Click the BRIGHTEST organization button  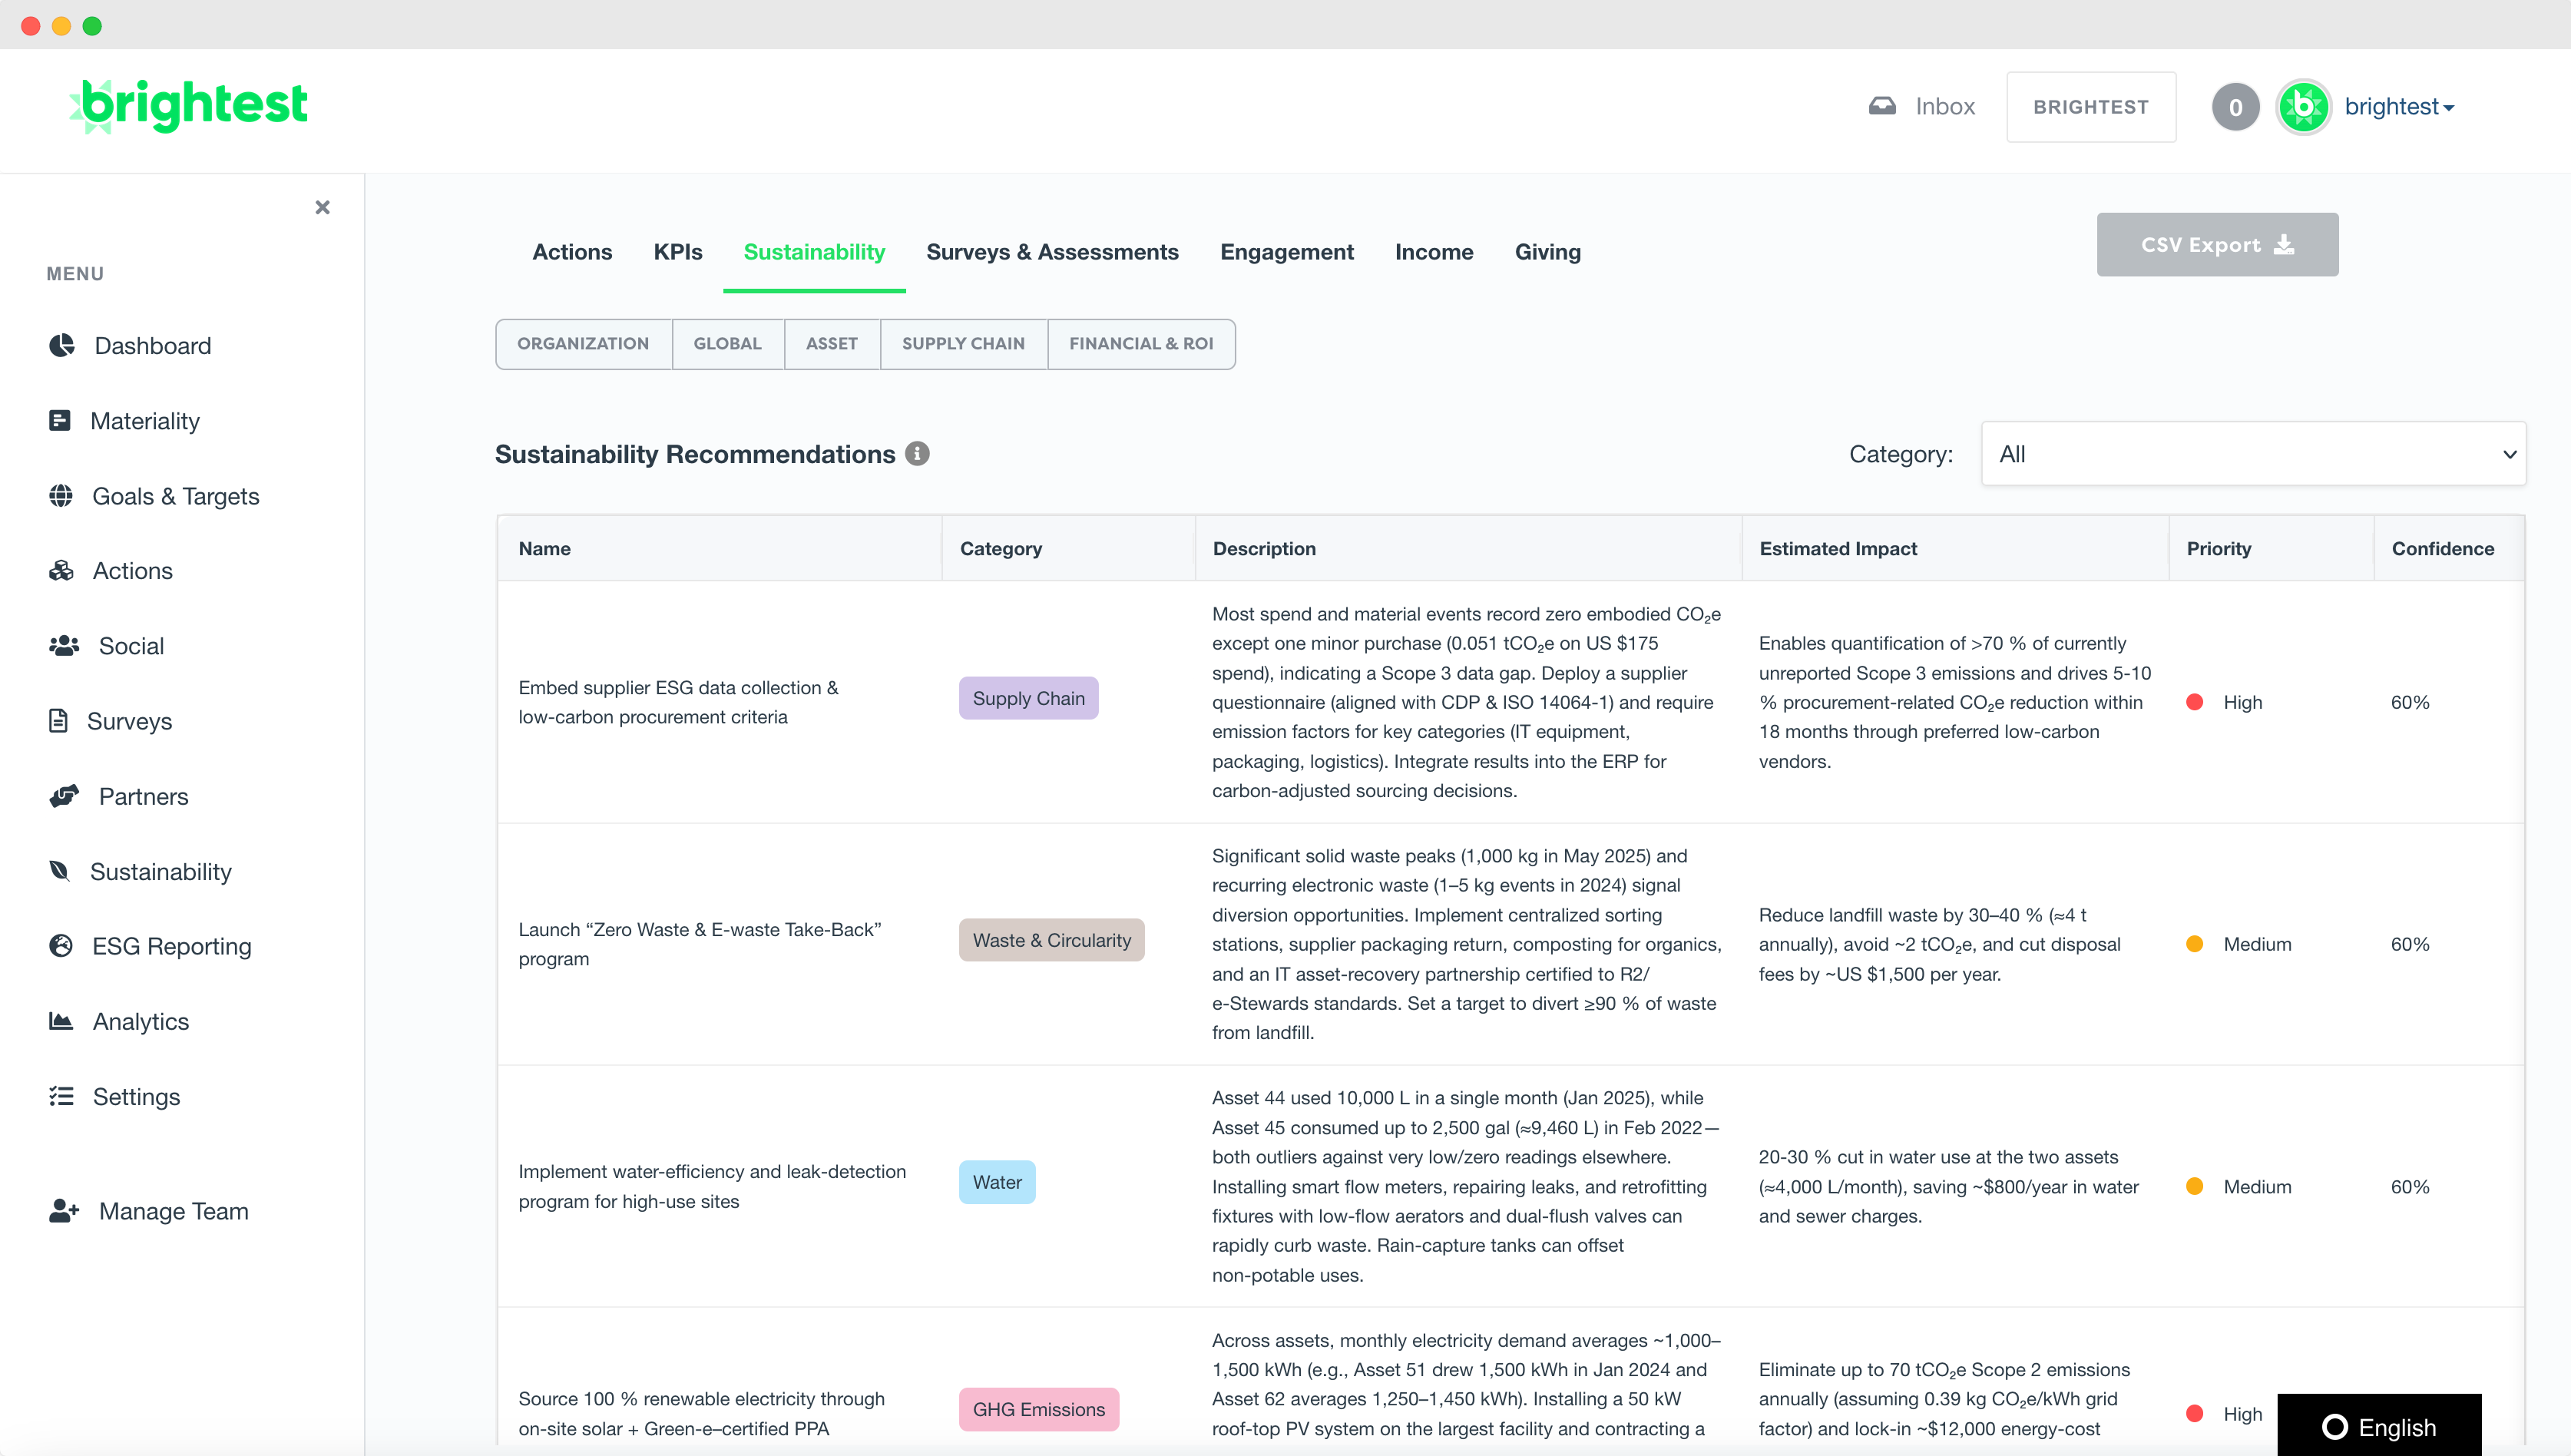click(x=2091, y=107)
